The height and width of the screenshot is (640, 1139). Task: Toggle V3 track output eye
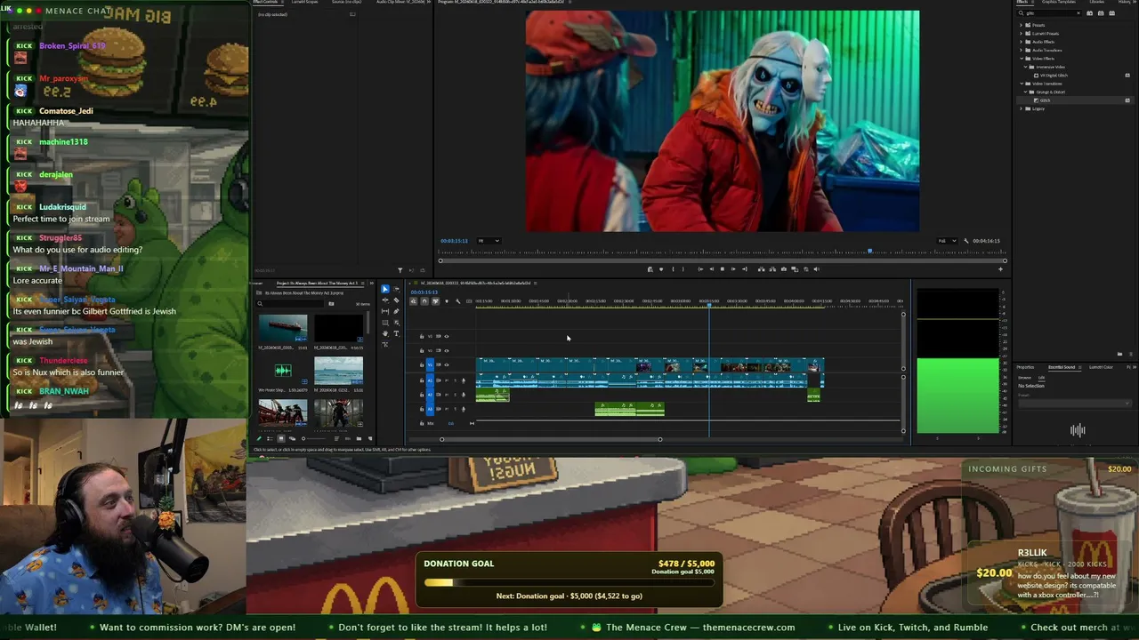click(447, 337)
